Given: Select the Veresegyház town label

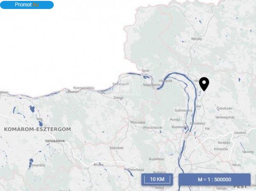Looking at the screenshot, I should [225, 117].
